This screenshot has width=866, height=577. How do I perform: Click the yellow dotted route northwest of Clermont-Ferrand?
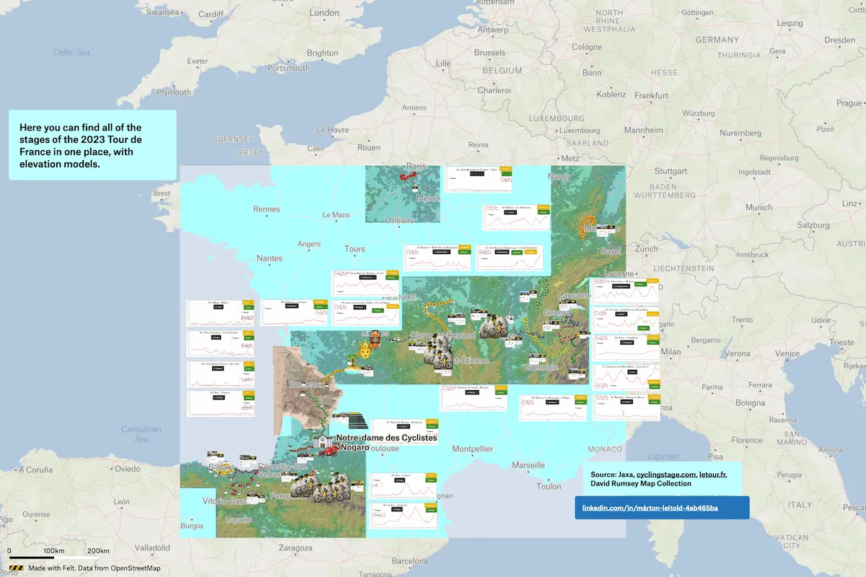click(x=434, y=312)
